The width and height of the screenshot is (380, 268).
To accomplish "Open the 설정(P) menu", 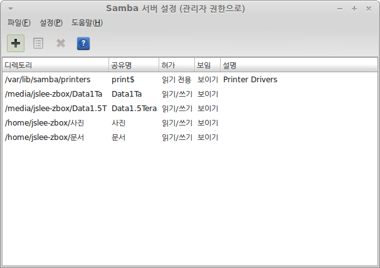I will [x=51, y=23].
